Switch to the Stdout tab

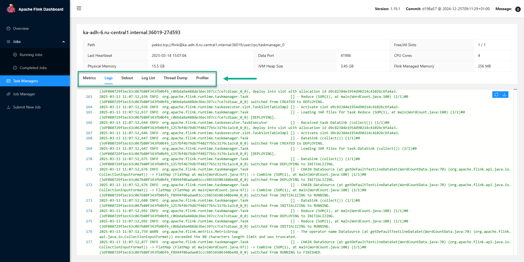(127, 78)
